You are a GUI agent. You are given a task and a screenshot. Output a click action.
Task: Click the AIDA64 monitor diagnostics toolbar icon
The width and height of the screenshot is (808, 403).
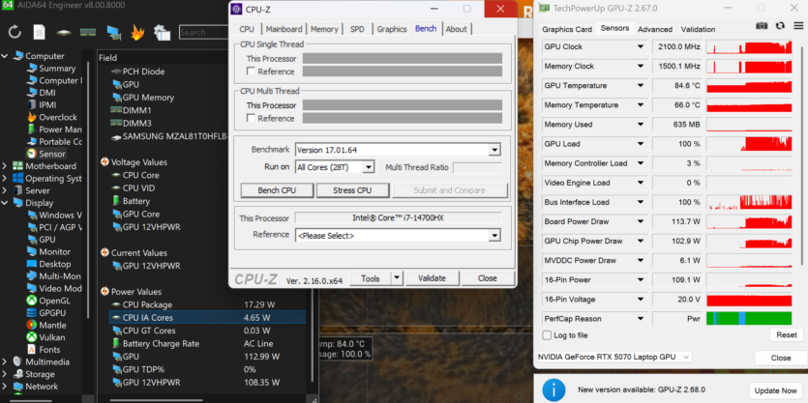[113, 32]
